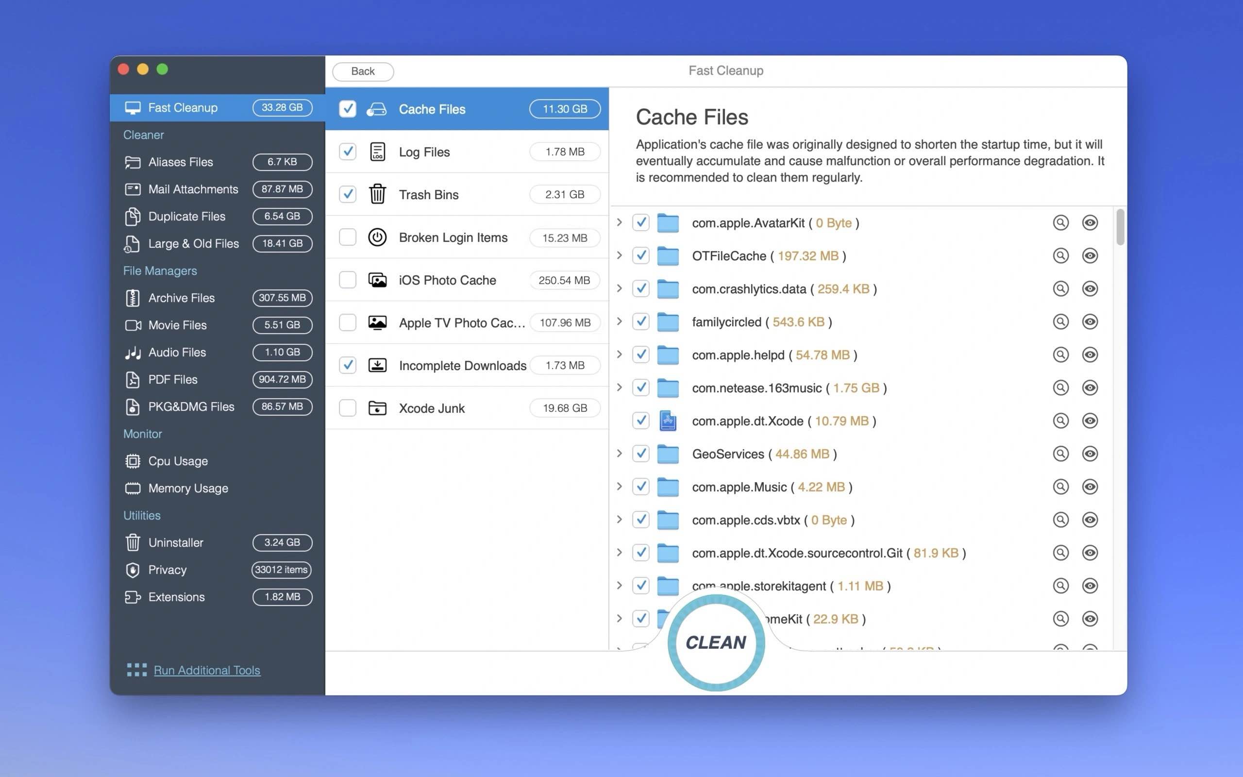Click the Large & Old Files clock icon

pyautogui.click(x=133, y=244)
